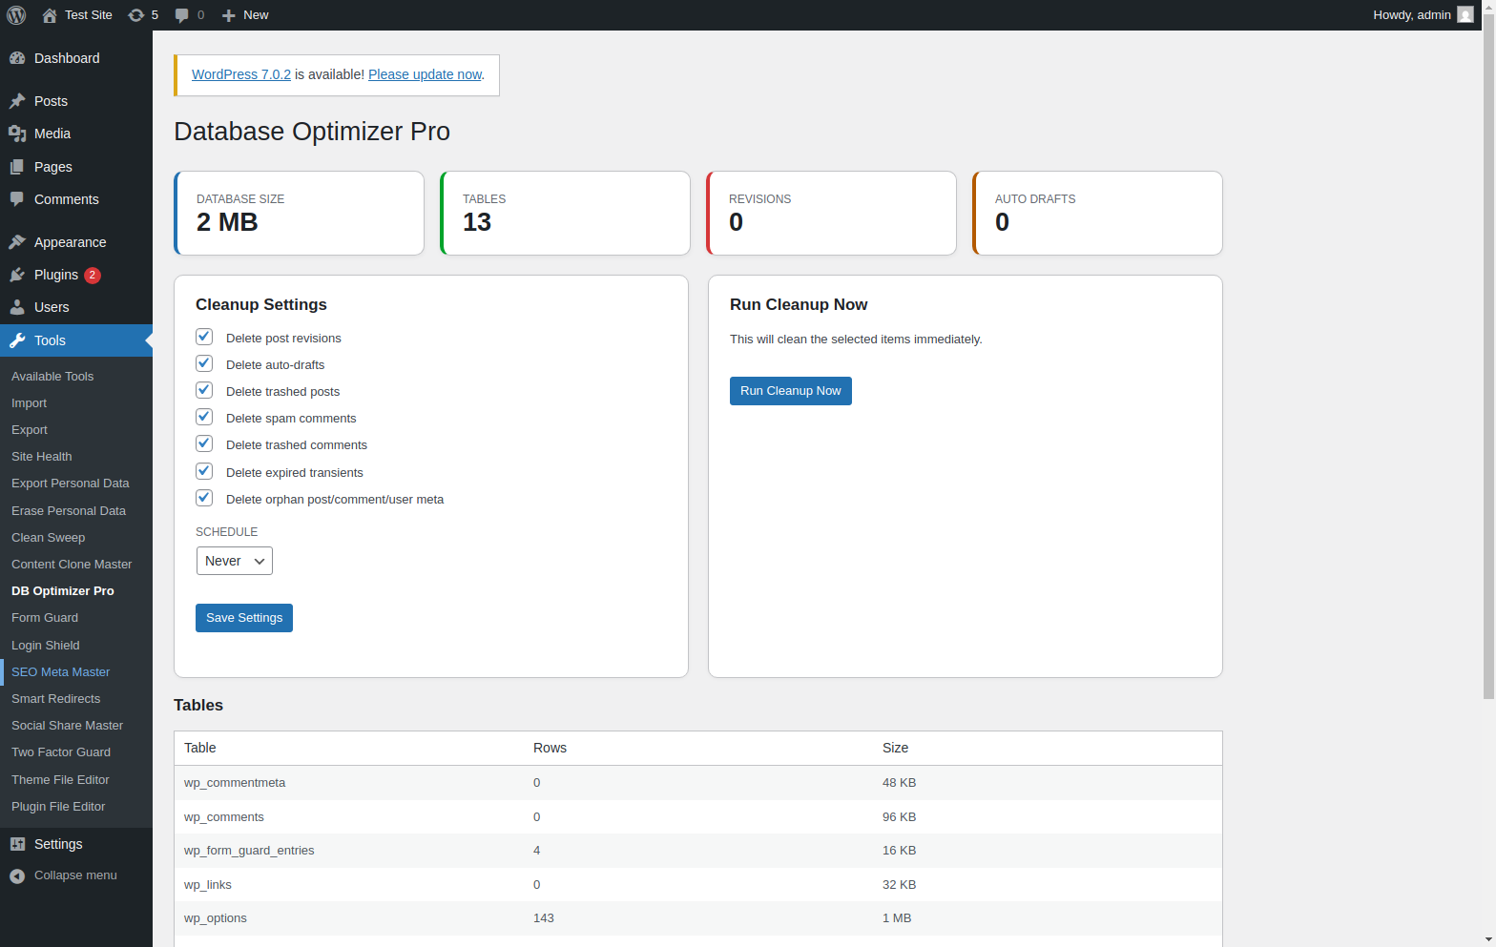Viewport: 1496px width, 947px height.
Task: Click the wp_options table name
Action: click(216, 918)
